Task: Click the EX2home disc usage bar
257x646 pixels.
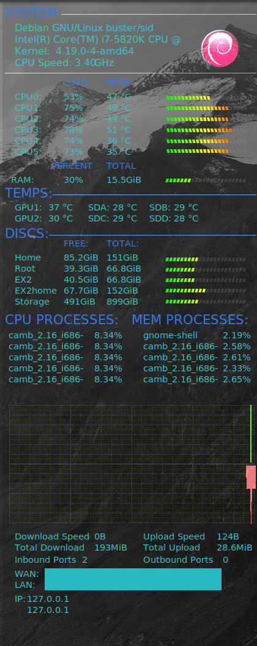Action: click(206, 291)
